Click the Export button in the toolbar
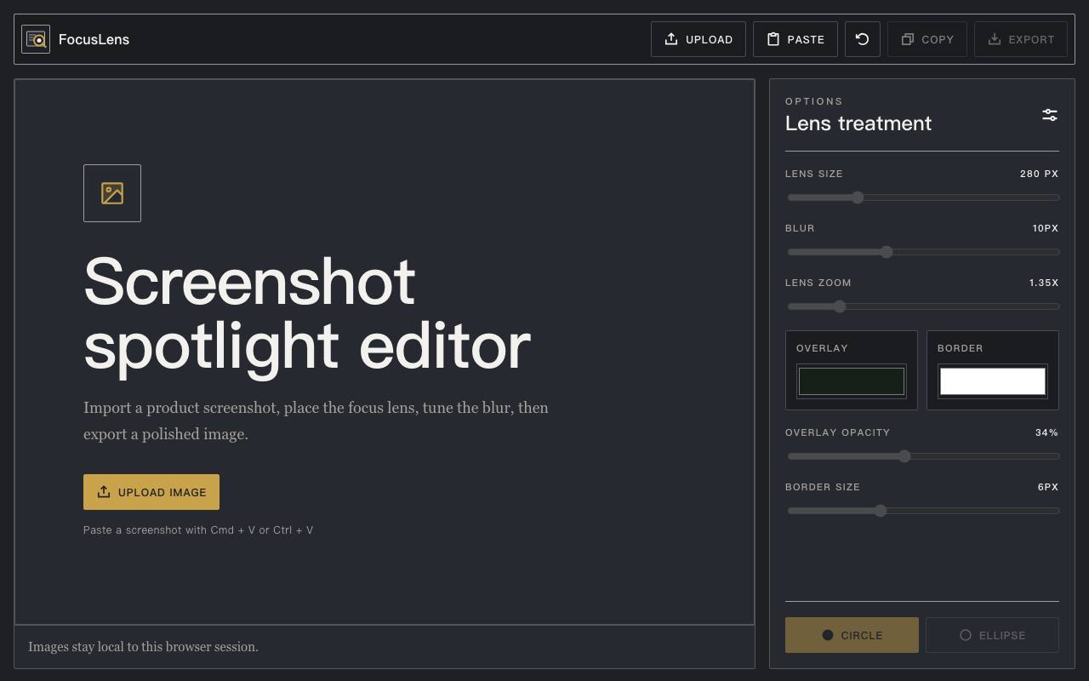Screen dimensions: 1089x681 (x=1021, y=39)
